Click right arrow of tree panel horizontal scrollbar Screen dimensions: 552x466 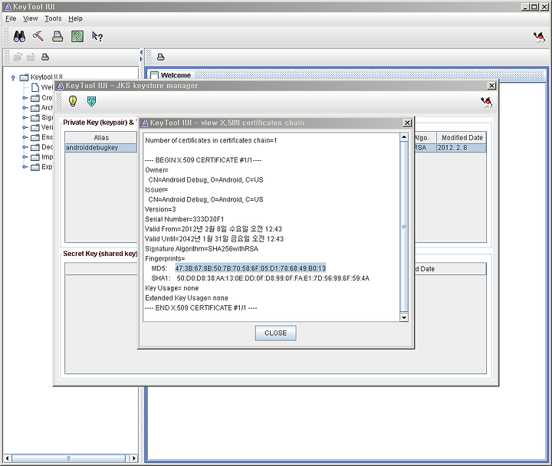pyautogui.click(x=133, y=458)
